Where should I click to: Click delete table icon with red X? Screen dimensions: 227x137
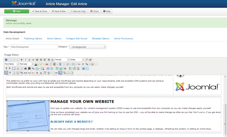pos(43,68)
